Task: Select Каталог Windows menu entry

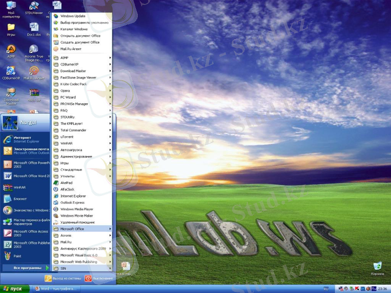Action: pos(74,29)
